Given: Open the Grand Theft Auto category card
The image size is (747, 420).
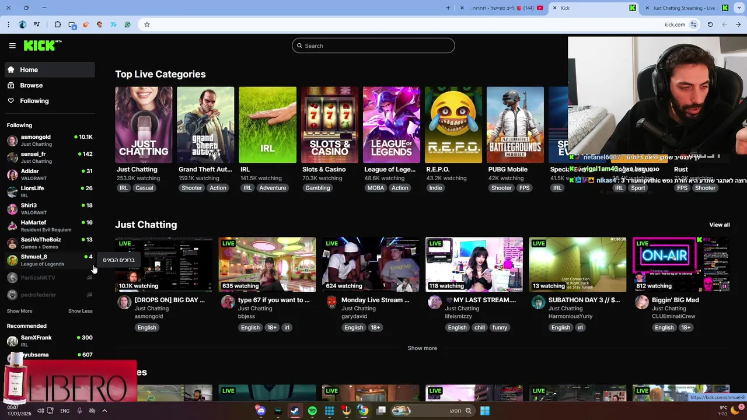Looking at the screenshot, I should pos(205,125).
